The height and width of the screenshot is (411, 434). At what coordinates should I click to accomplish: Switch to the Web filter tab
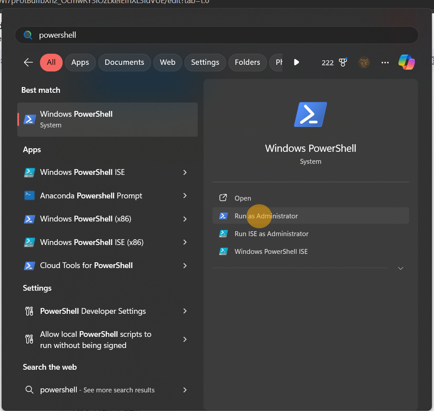click(168, 63)
